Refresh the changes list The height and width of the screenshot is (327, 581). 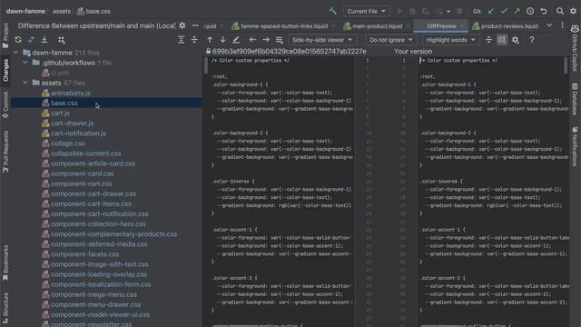pyautogui.click(x=18, y=40)
